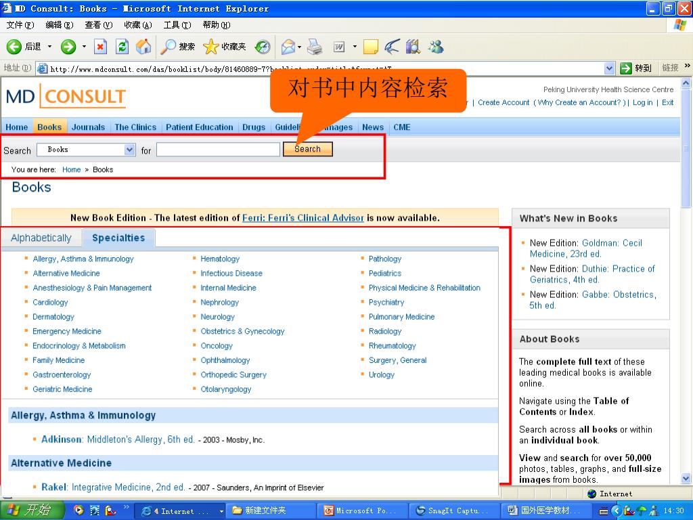The height and width of the screenshot is (520, 693).
Task: Click the IE Back arrow icon
Action: pos(14,47)
